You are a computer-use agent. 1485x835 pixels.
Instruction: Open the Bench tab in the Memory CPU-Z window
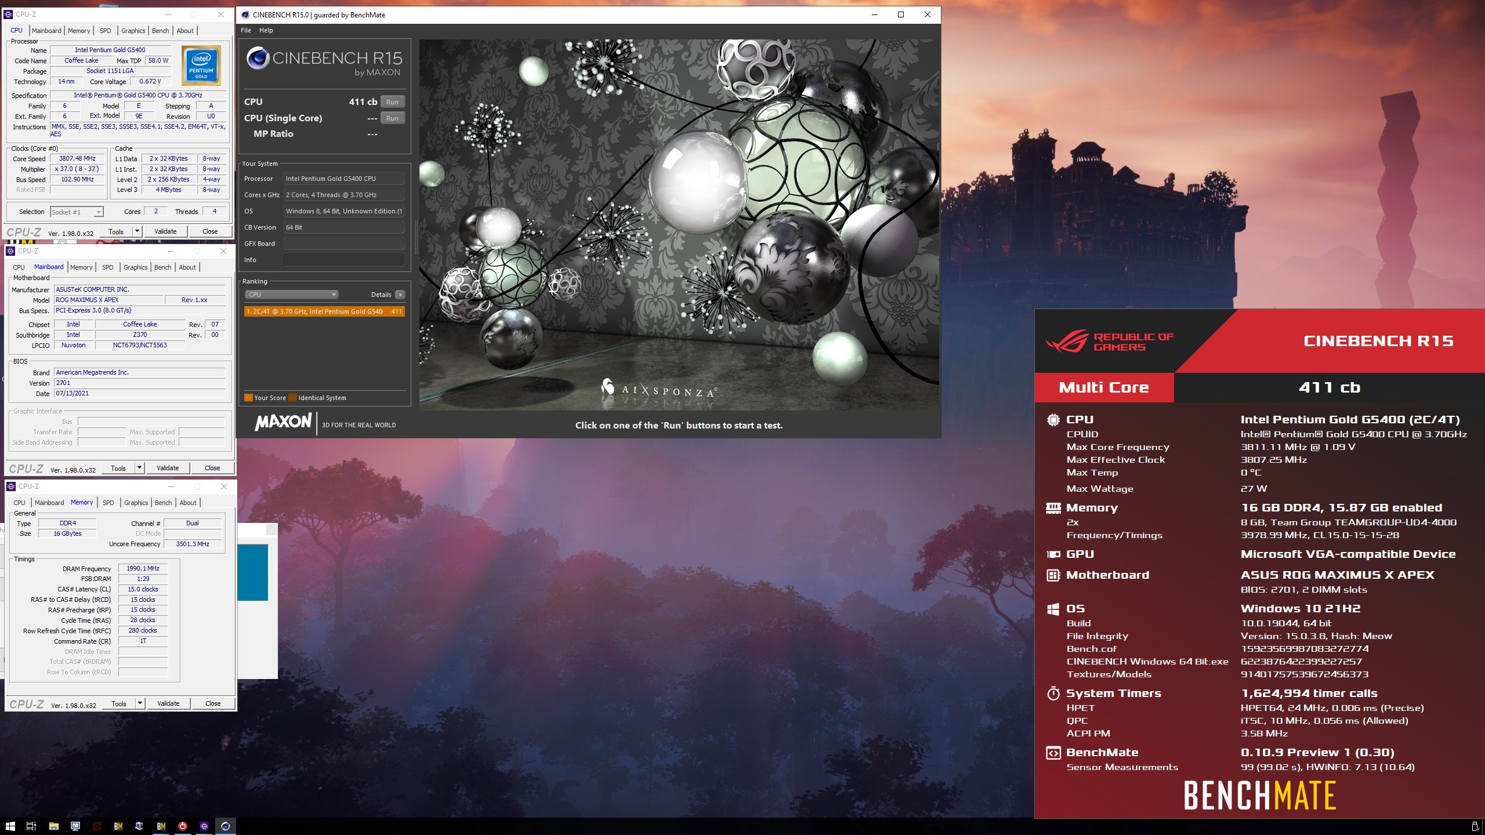tap(164, 503)
